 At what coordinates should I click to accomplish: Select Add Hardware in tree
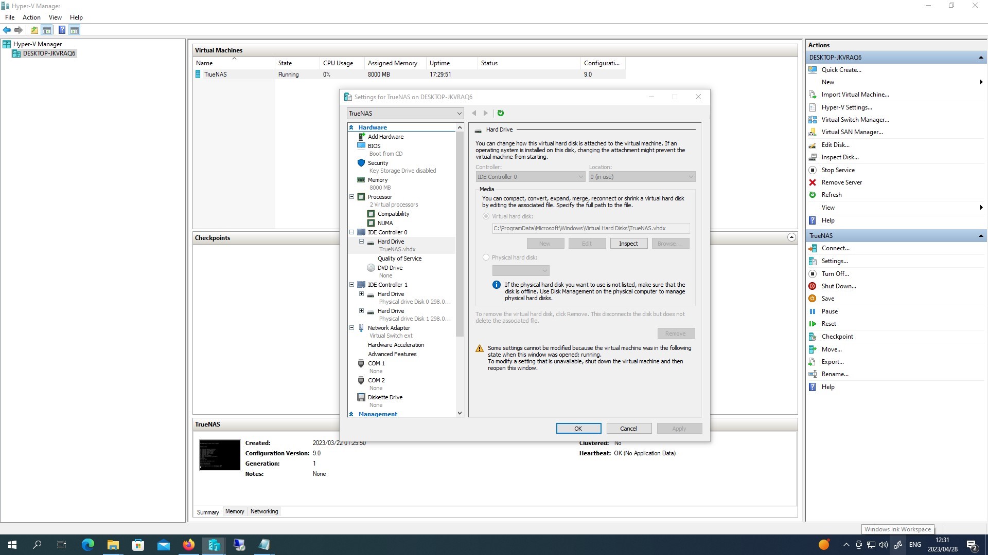[385, 137]
